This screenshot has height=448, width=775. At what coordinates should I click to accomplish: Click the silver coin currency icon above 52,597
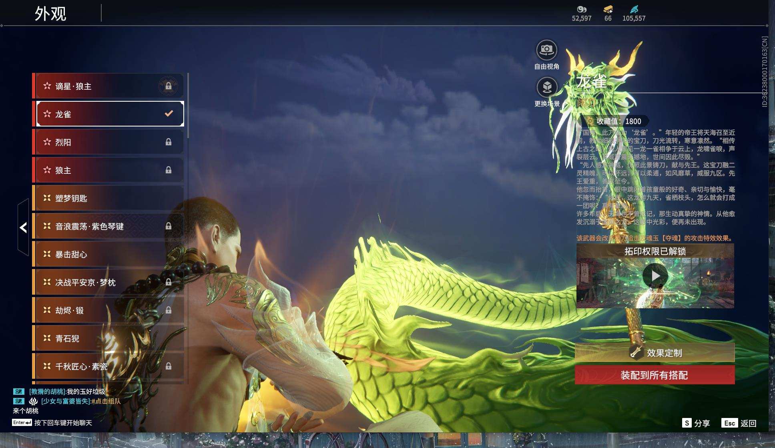tap(582, 9)
